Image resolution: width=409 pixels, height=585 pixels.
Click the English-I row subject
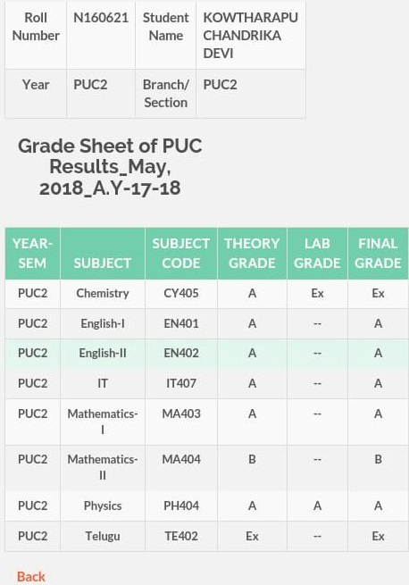[x=103, y=323]
